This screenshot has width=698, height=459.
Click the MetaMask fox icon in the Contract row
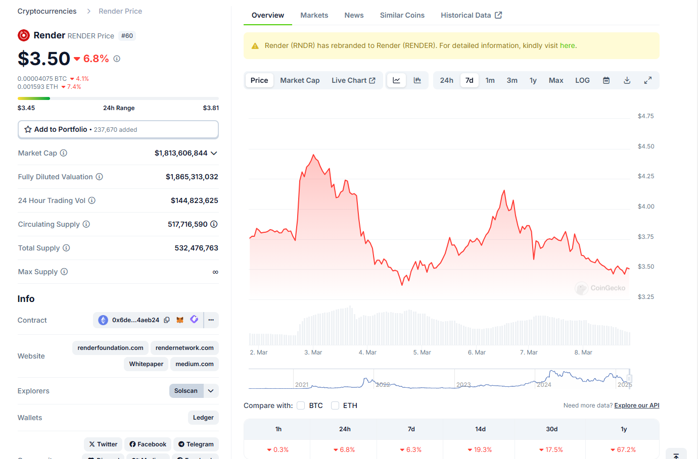[x=180, y=320]
